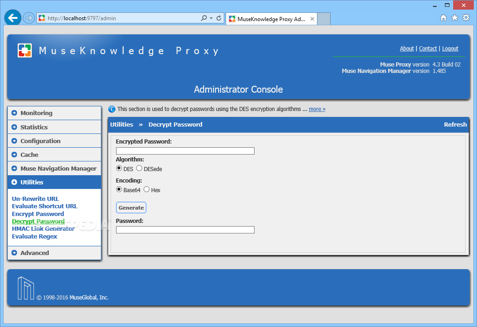This screenshot has height=327, width=477.
Task: Click the MuseGlobal footer logo
Action: point(26,288)
